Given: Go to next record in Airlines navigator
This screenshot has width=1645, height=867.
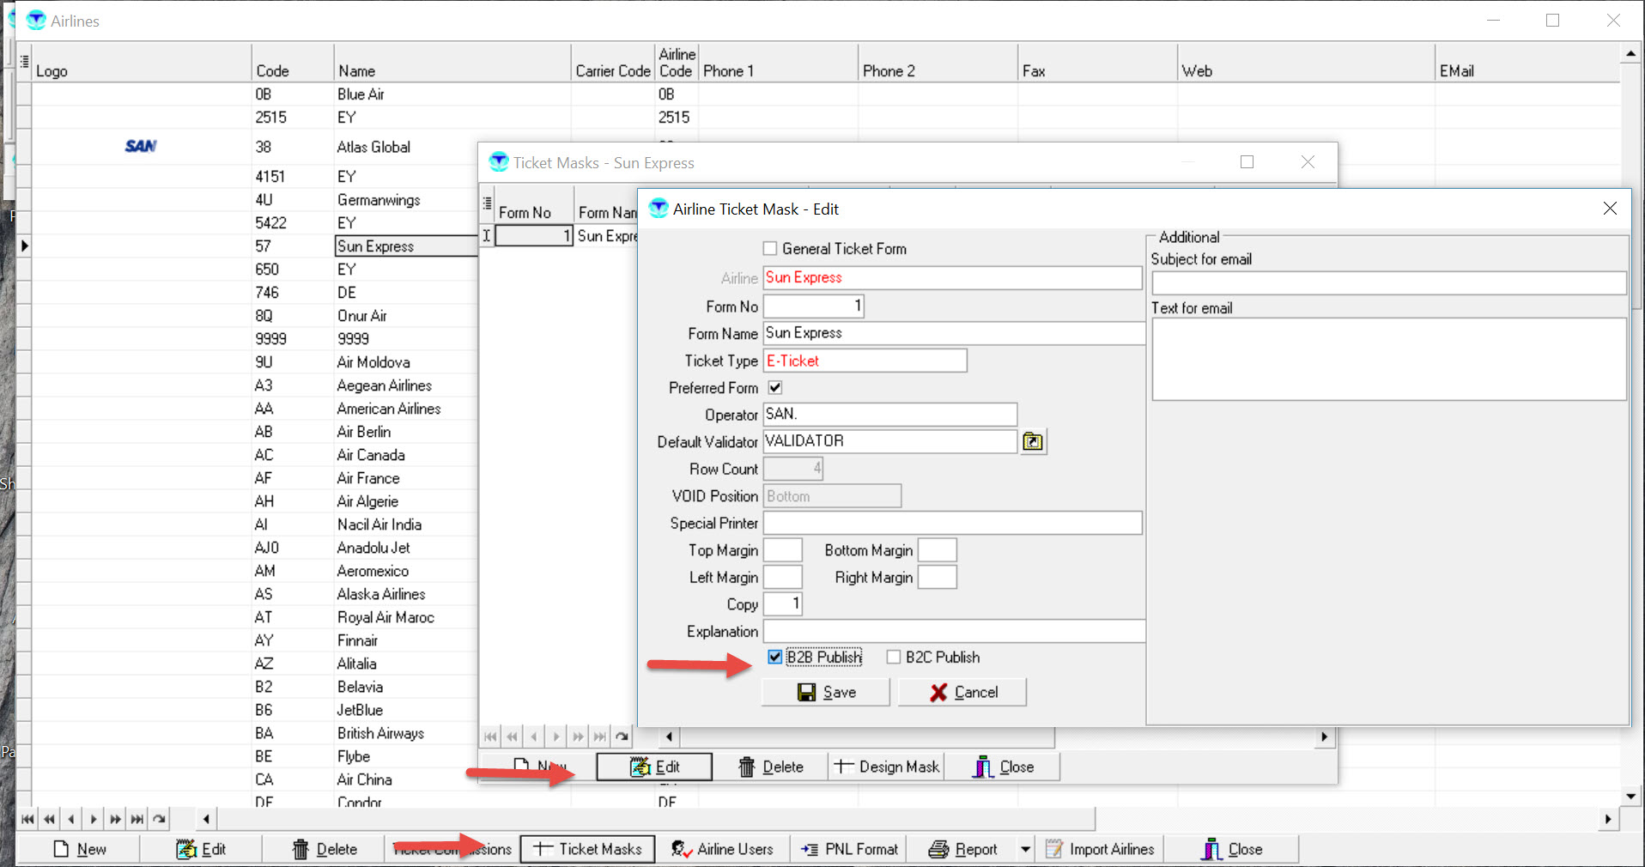Looking at the screenshot, I should [93, 819].
